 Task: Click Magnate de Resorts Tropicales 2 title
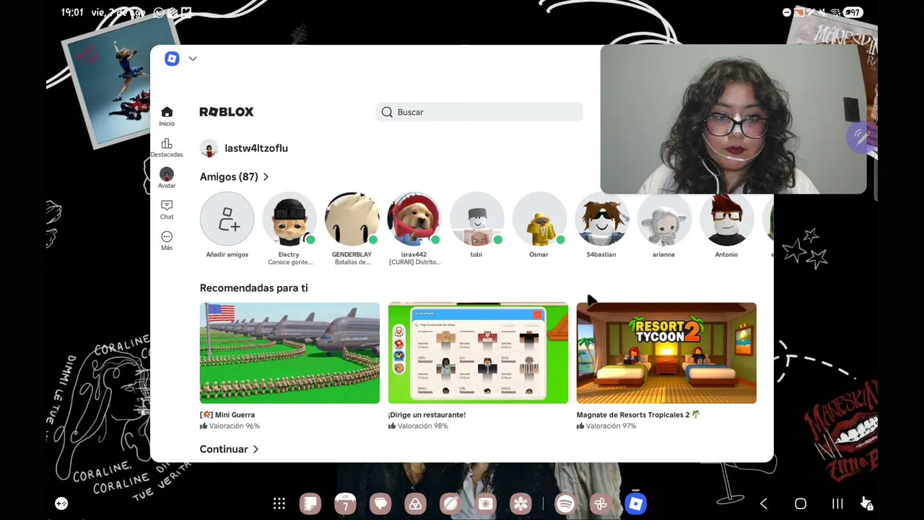[638, 415]
